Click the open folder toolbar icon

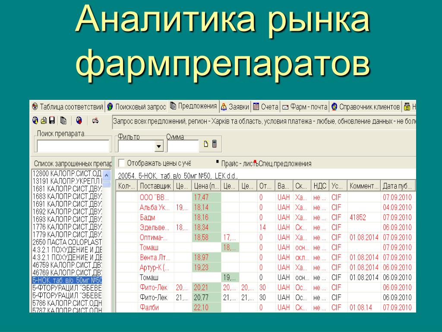(x=44, y=121)
